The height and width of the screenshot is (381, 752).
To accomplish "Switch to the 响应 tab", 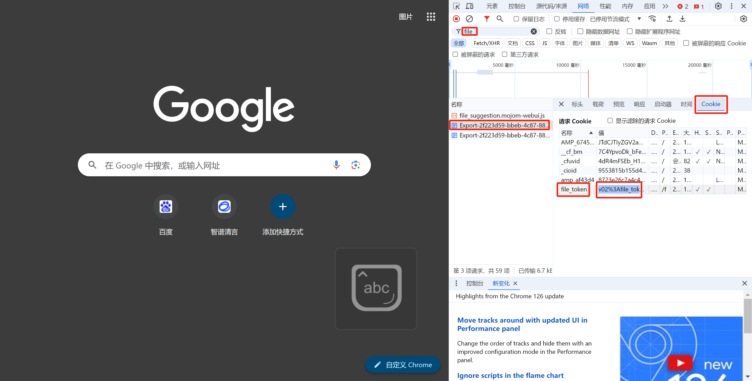I will click(x=639, y=104).
